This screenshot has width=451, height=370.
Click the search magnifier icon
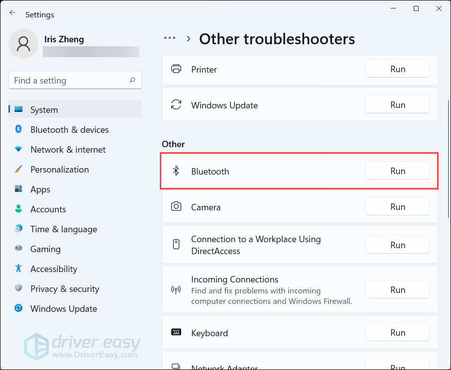click(x=132, y=80)
